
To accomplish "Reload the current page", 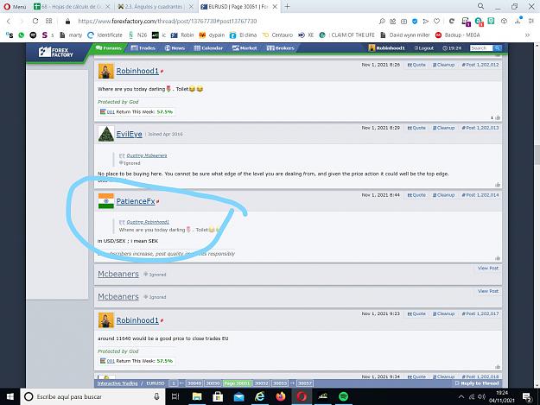I will pyautogui.click(x=35, y=21).
